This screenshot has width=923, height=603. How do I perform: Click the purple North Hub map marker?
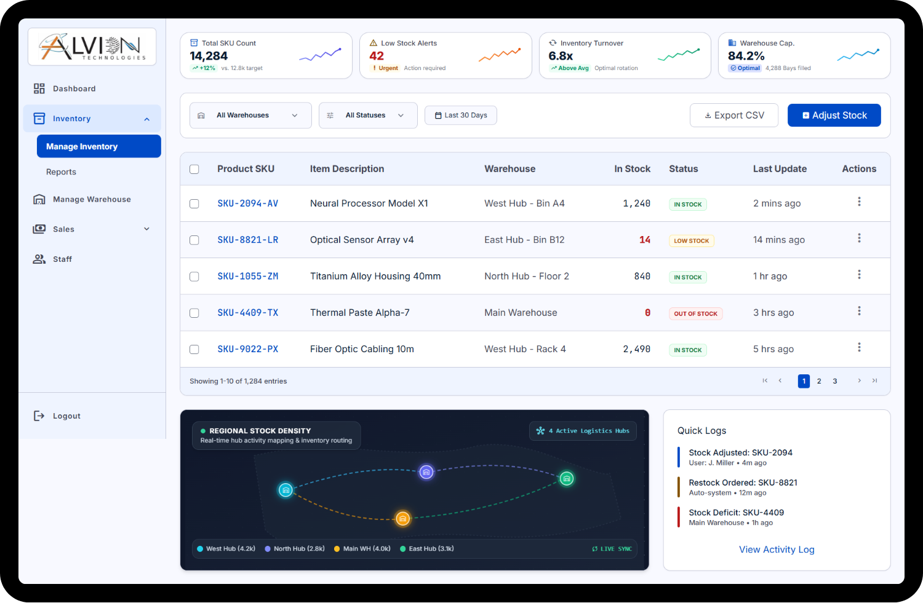(x=426, y=472)
